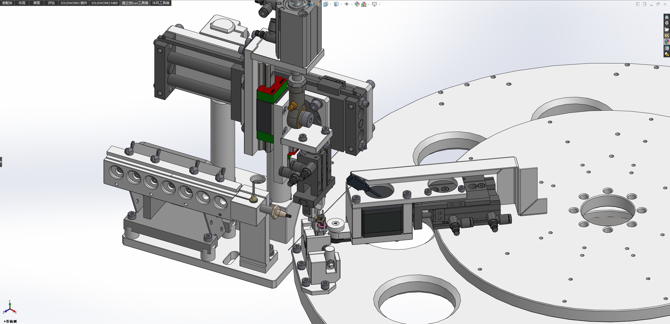The image size is (670, 324).
Task: Open the 嘉立创lcan工具箱 tab
Action: 135,3
